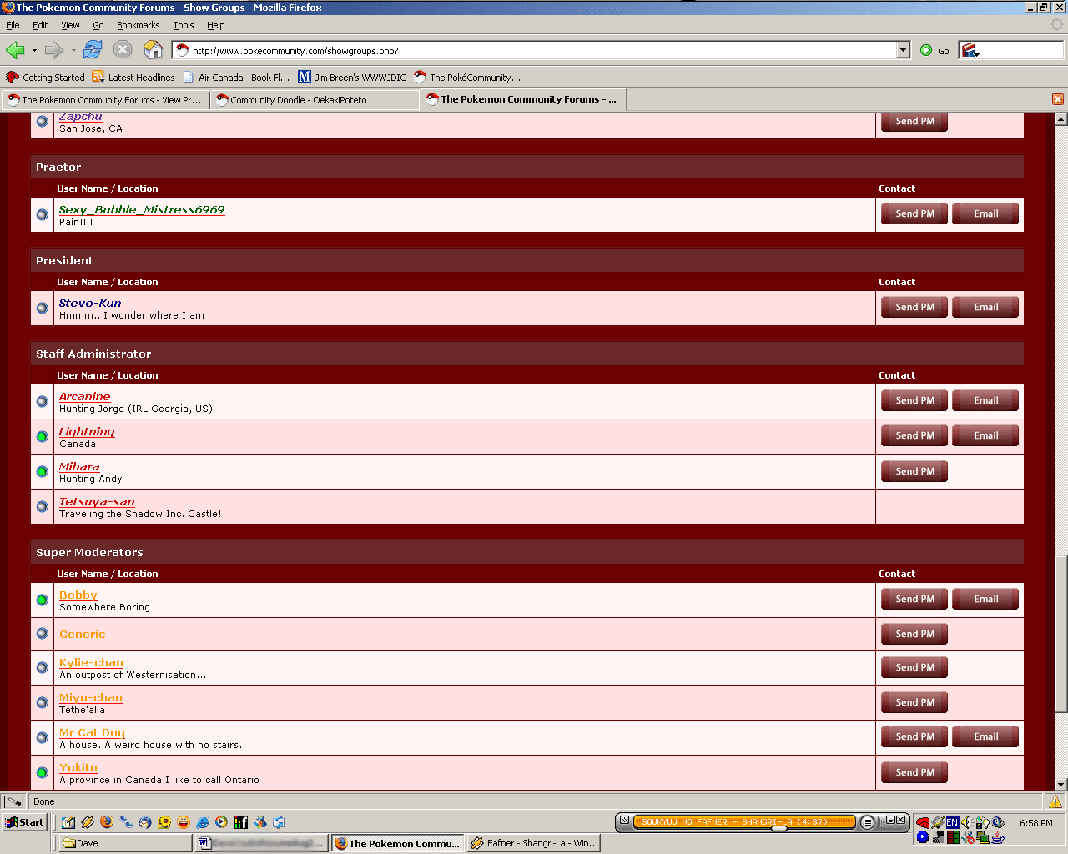Open Mr Cat Dog's profile link
The width and height of the screenshot is (1068, 854).
point(92,732)
